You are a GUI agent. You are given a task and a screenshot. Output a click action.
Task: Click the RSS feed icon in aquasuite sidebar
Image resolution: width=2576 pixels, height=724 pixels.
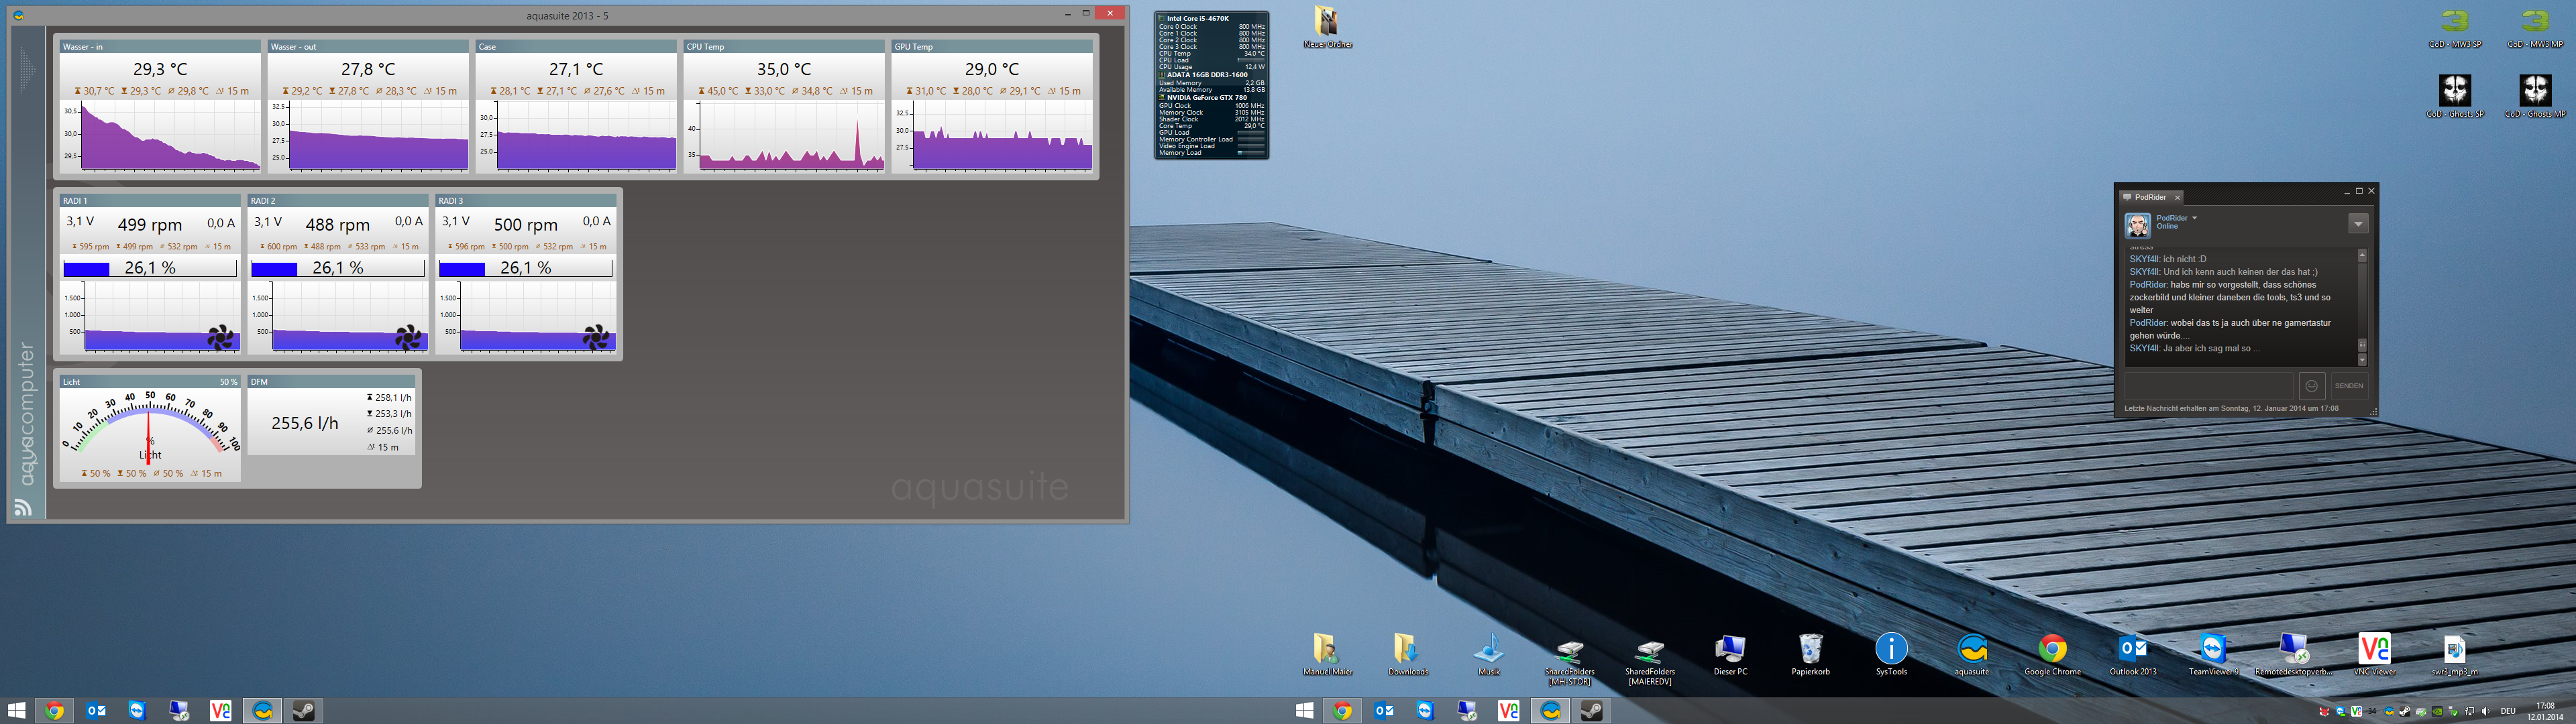(x=23, y=507)
